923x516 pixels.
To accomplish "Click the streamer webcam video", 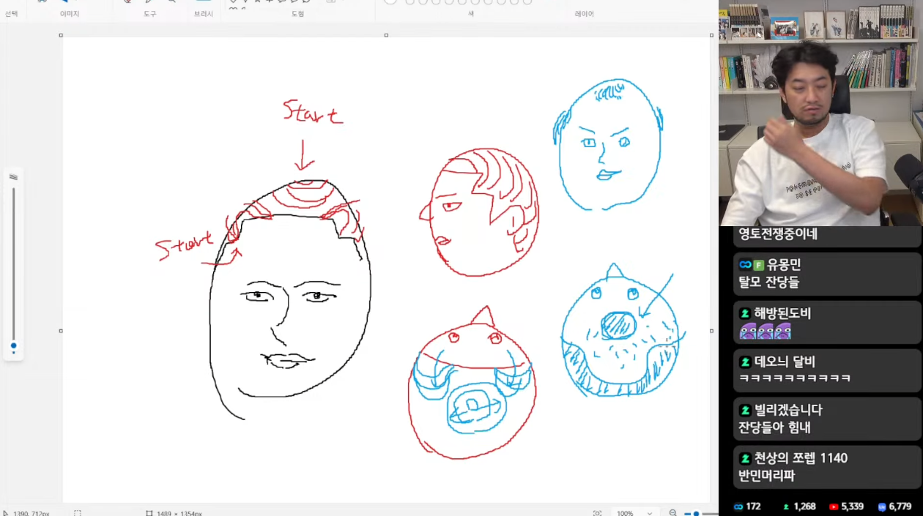I will (820, 113).
